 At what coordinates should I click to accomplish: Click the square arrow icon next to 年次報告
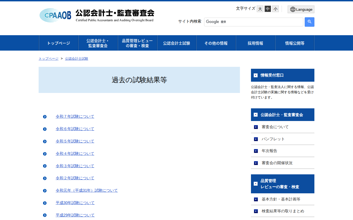pyautogui.click(x=256, y=151)
